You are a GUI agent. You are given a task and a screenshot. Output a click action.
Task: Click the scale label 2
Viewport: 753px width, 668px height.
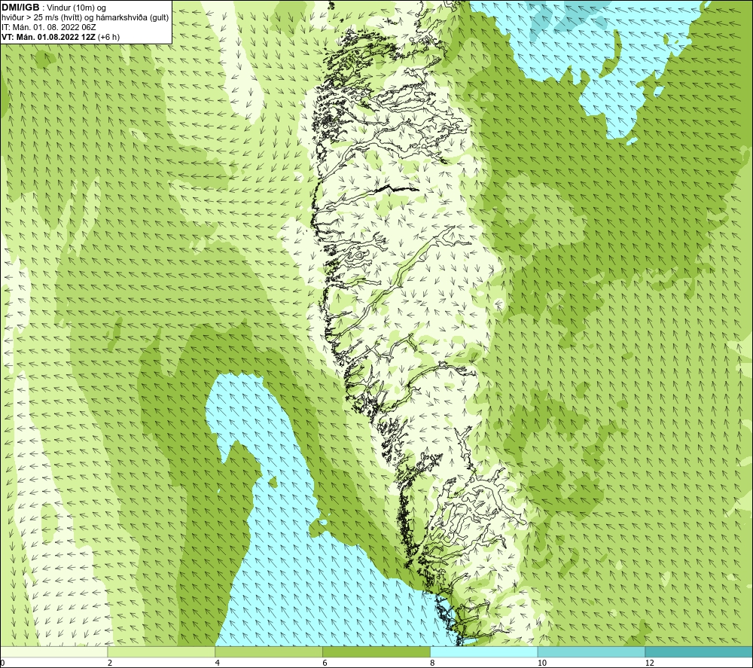[110, 663]
